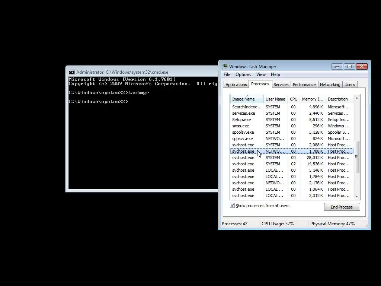The height and width of the screenshot is (286, 381).
Task: Click the 4,896 K memory cell
Action: (x=316, y=107)
